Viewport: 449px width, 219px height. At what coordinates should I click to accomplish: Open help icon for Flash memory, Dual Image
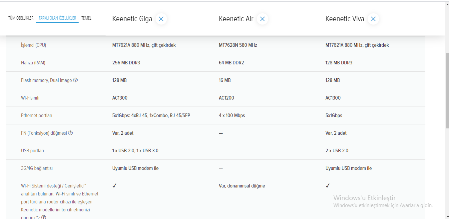click(x=75, y=80)
